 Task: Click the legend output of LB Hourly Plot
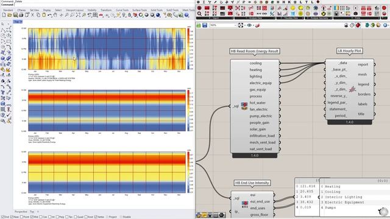(x=363, y=85)
